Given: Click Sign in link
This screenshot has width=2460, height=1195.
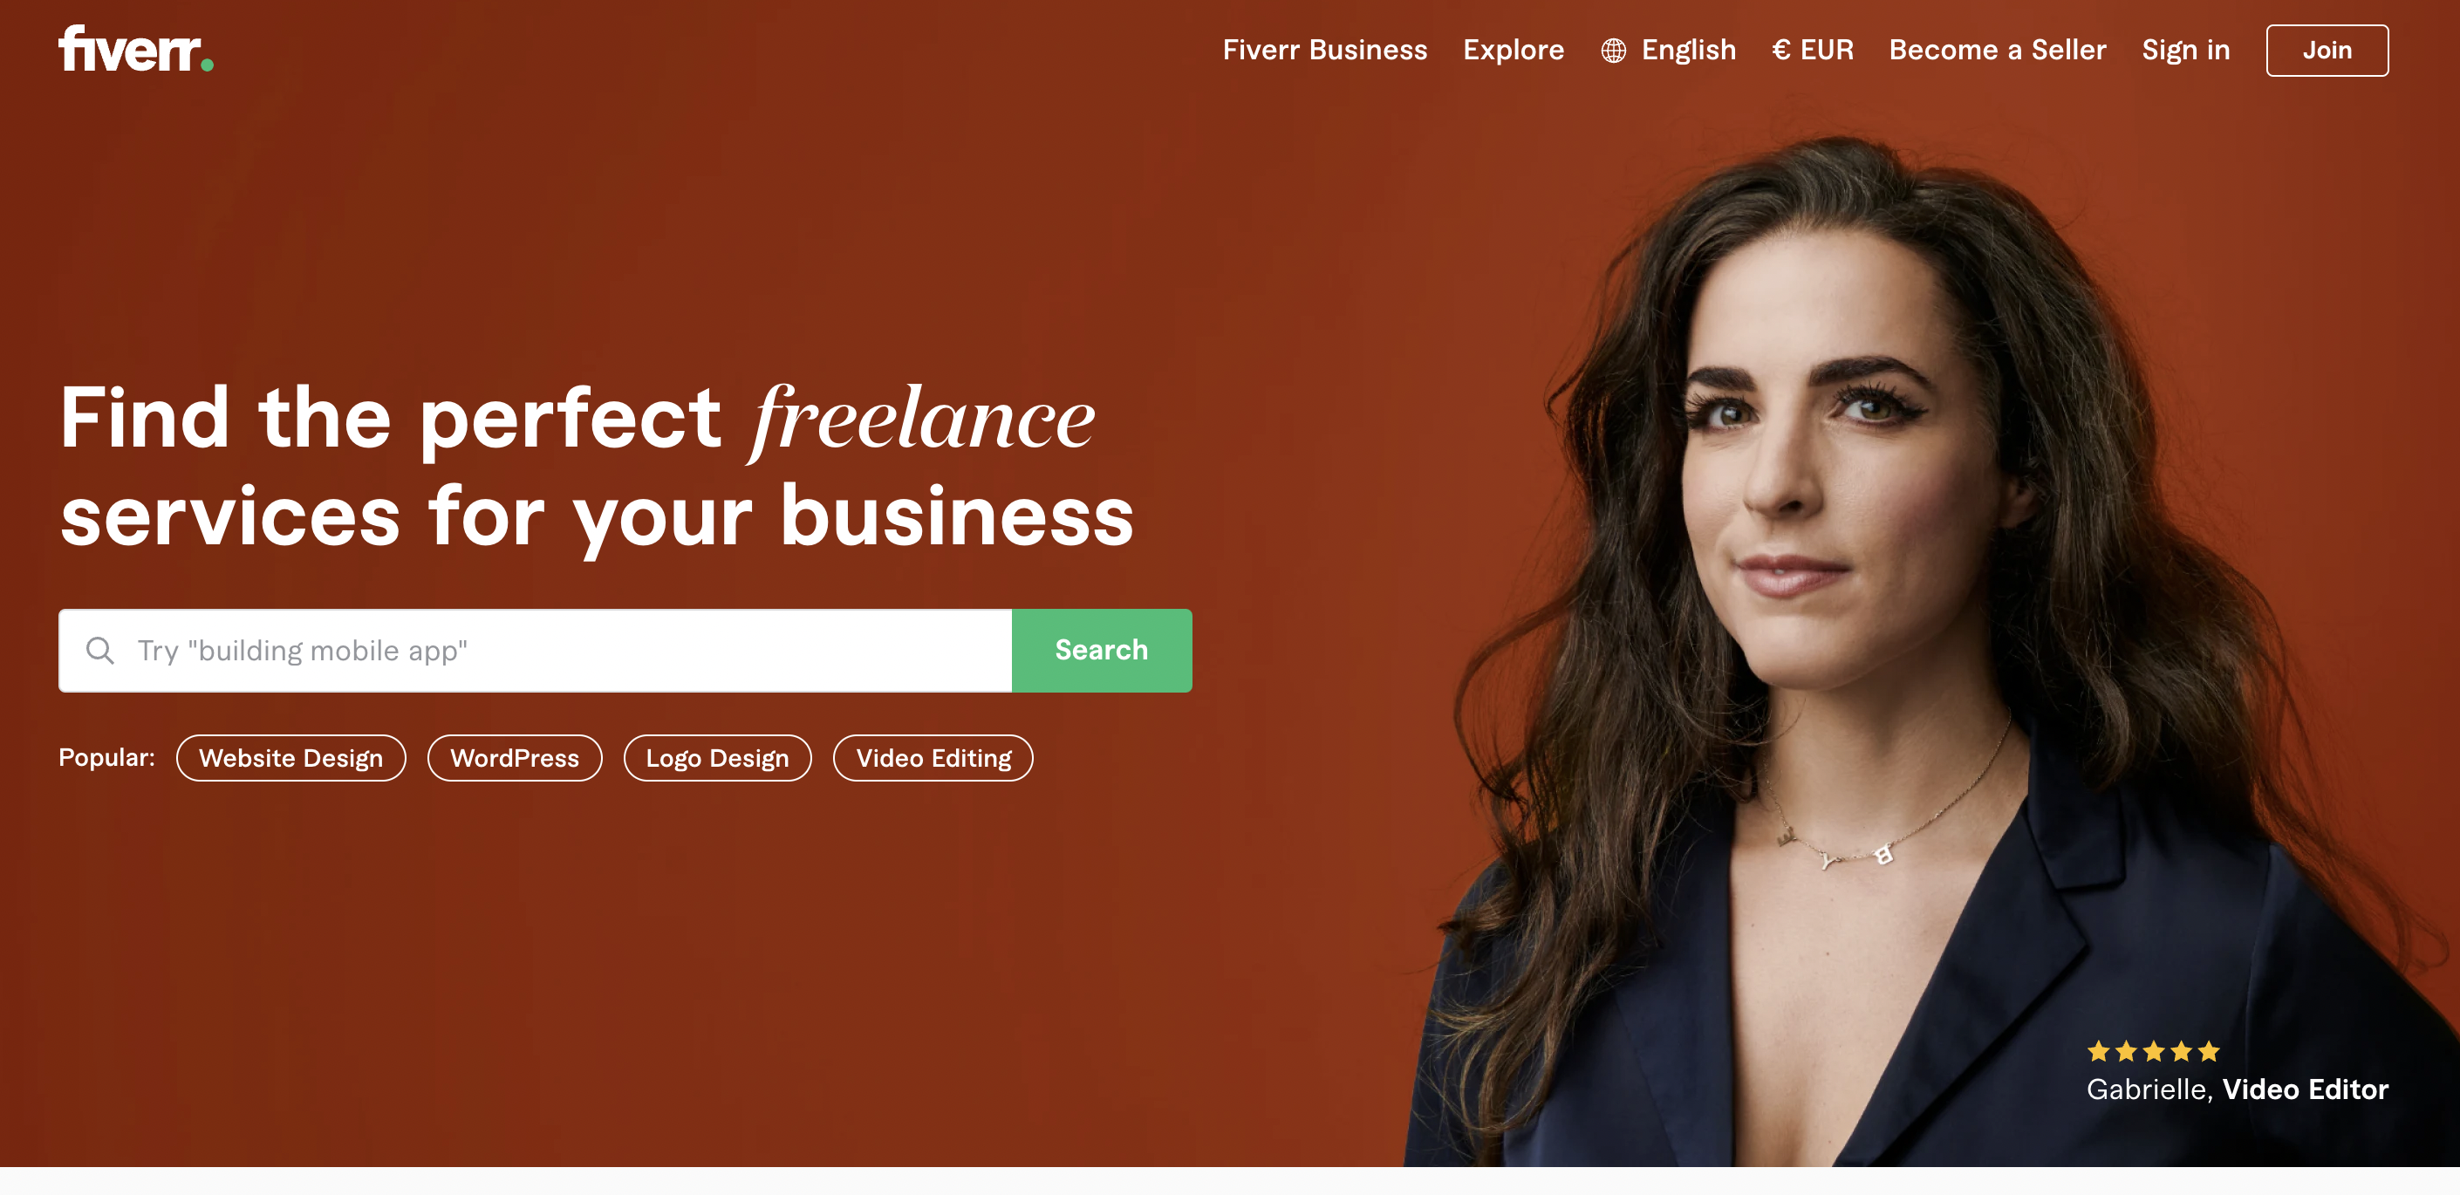Looking at the screenshot, I should pos(2185,50).
